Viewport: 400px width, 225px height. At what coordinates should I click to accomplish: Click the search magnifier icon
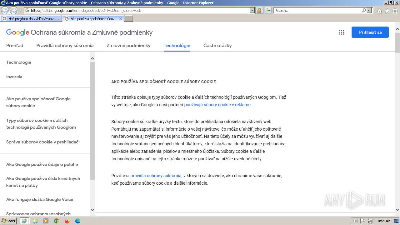[x=364, y=10]
